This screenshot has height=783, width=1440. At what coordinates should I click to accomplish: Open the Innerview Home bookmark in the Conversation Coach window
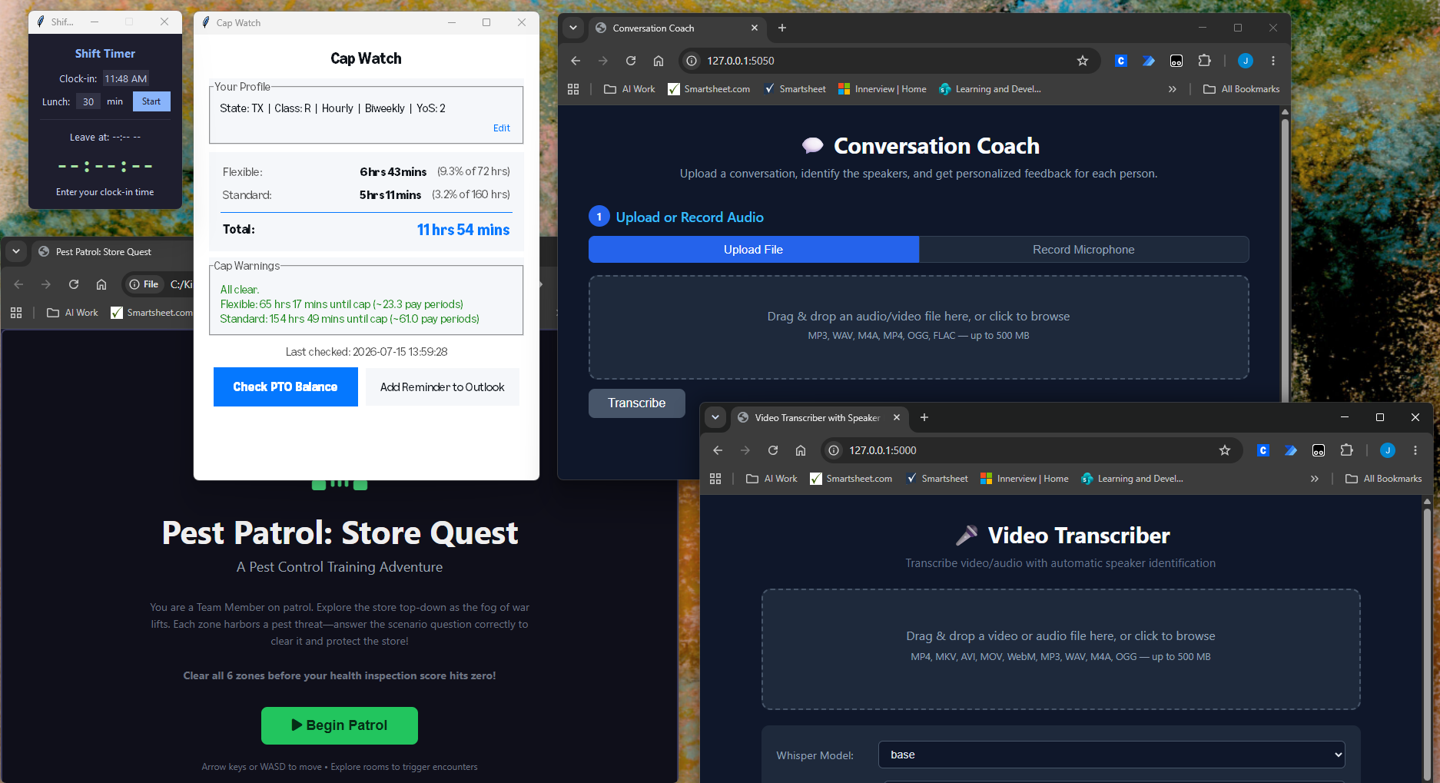click(882, 89)
